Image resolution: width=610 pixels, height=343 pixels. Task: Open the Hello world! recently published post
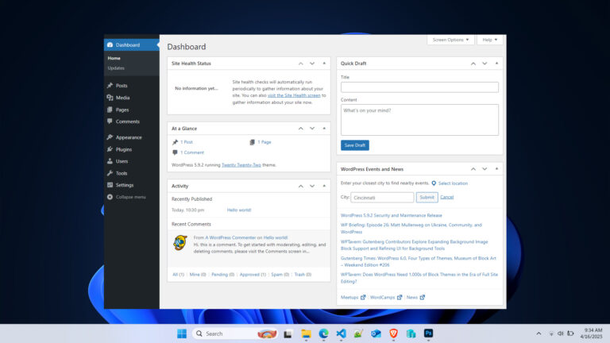pos(239,210)
